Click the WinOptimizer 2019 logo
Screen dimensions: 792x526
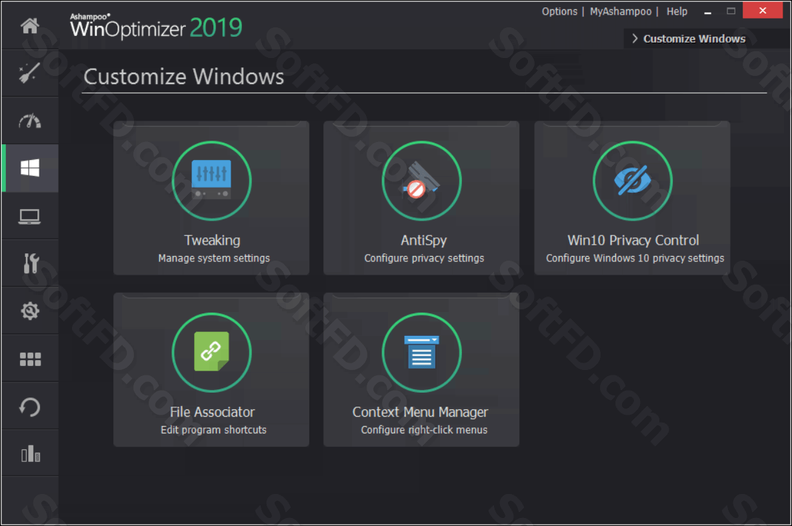coord(156,26)
